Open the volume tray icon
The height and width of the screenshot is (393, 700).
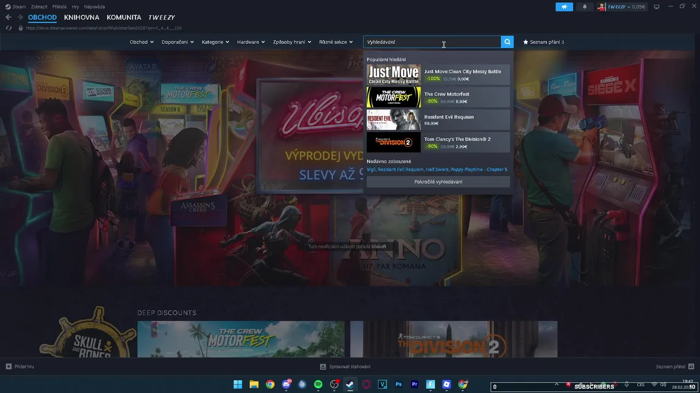[664, 384]
